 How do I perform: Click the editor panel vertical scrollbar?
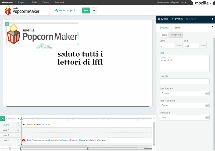214,94
